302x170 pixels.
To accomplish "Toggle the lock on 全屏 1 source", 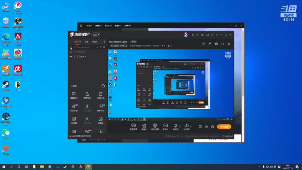I will point(74,56).
